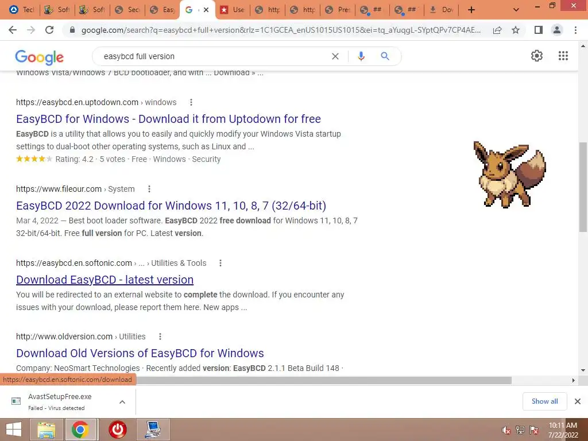Click Chrome icon in the taskbar
This screenshot has width=588, height=441.
coord(80,430)
